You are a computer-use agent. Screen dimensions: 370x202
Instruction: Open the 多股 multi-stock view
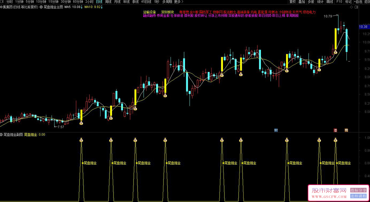[x=311, y=2]
